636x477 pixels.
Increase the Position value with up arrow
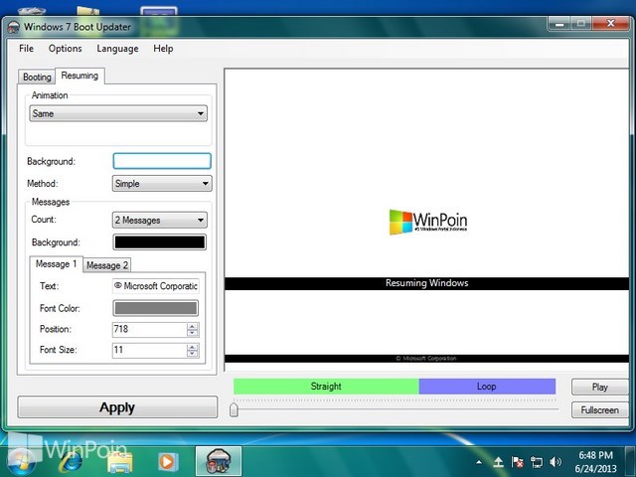(x=193, y=326)
